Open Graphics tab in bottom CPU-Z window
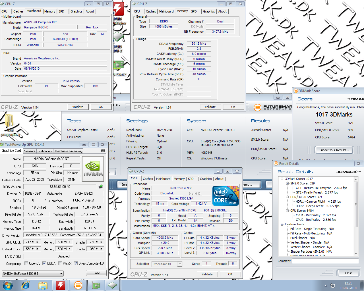The image size is (364, 291). click(206, 179)
